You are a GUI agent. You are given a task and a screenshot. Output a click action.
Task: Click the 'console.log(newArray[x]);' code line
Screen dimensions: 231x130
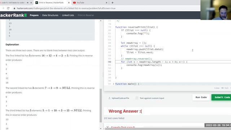[144, 65]
